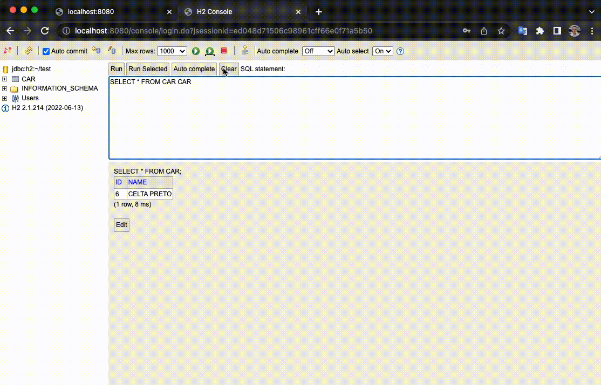Screen dimensions: 601x385
Task: Close the H2 Console tab
Action: (x=298, y=12)
